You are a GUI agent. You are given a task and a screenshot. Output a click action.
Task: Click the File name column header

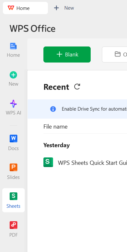pos(55,127)
